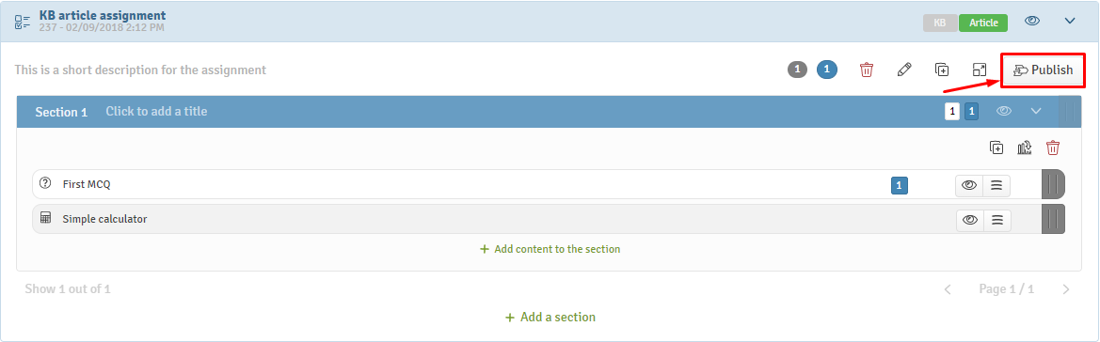The image size is (1100, 342).
Task: Open First MCQ hamburger menu
Action: 996,185
